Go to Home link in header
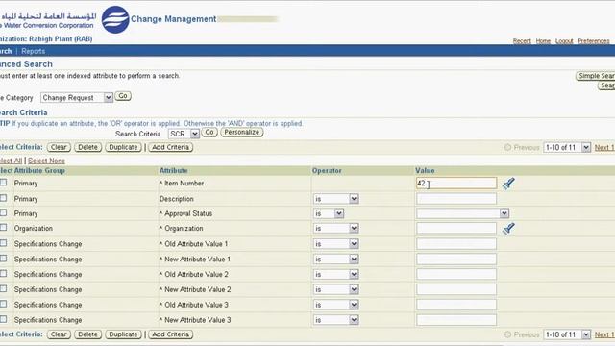Viewport: 615px width, 346px height. click(543, 41)
